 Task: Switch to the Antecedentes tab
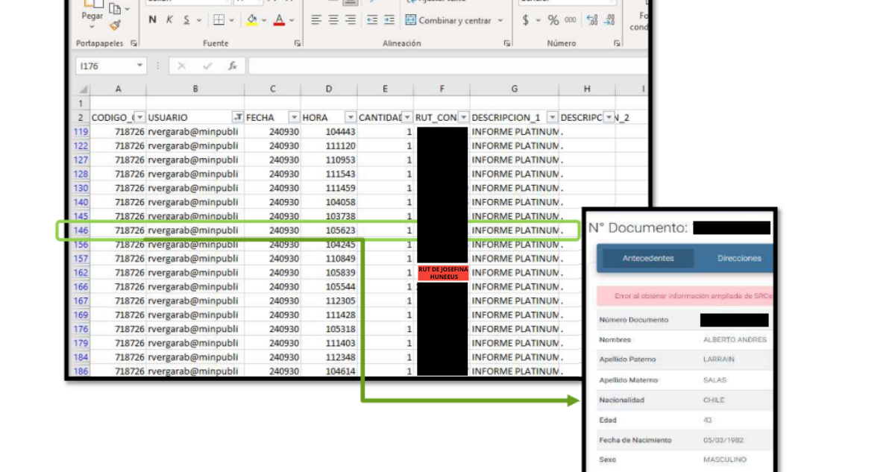(x=648, y=258)
